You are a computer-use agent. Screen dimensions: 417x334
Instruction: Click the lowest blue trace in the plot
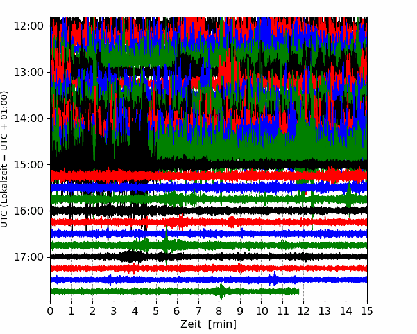(192, 280)
